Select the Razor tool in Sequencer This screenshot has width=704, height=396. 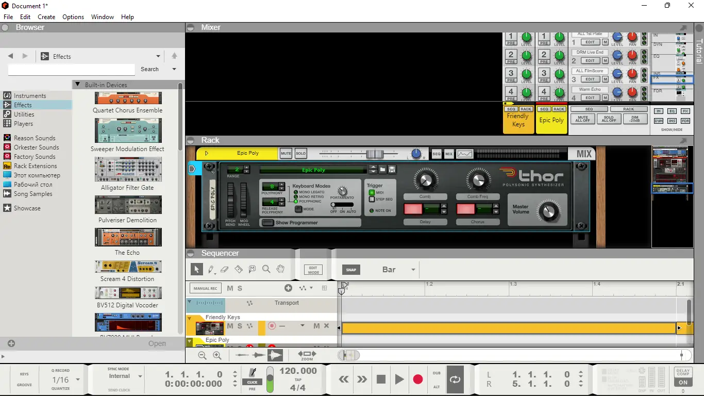[239, 269]
